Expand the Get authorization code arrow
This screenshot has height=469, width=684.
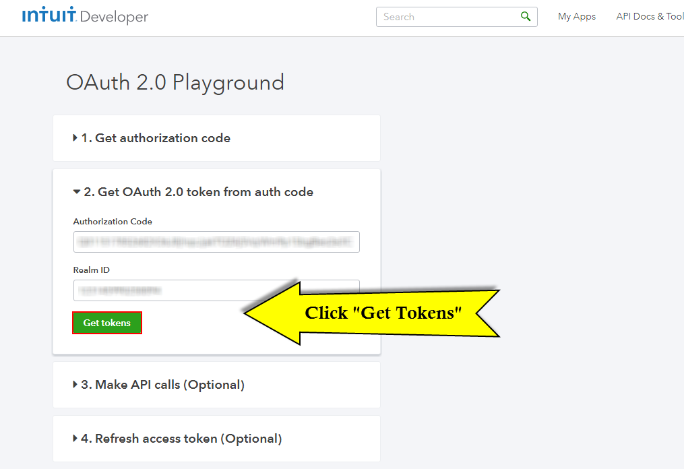(x=75, y=138)
